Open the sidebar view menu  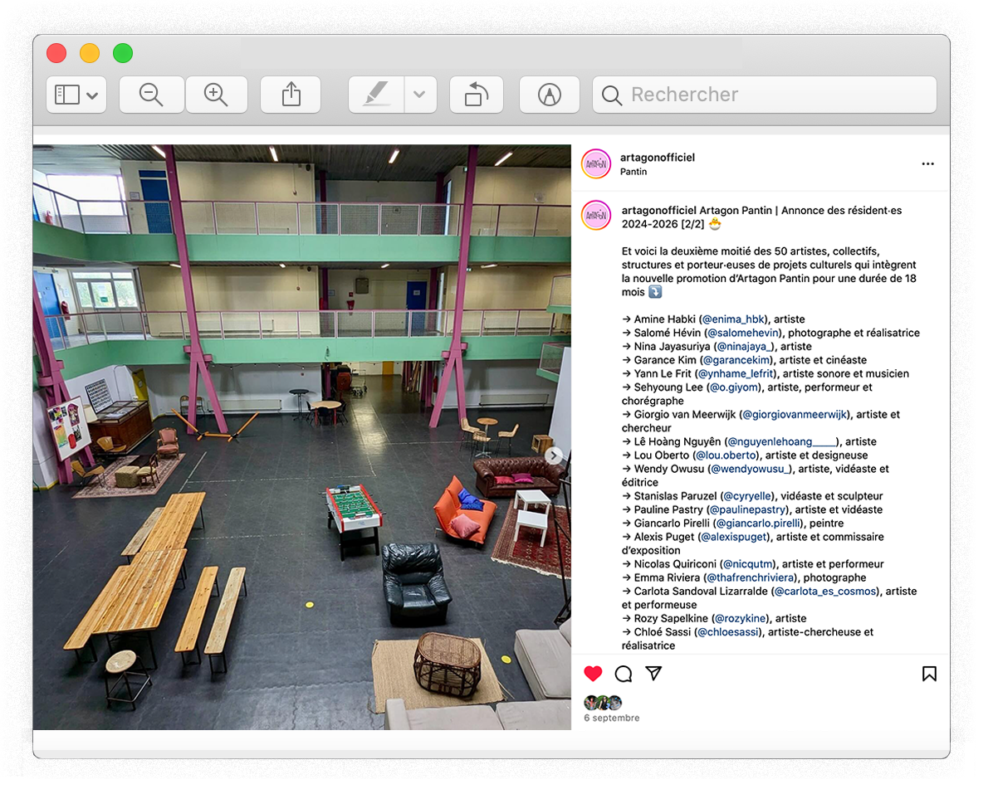(x=76, y=95)
